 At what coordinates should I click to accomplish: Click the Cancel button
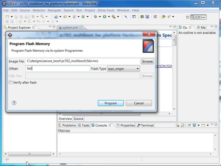click(139, 103)
